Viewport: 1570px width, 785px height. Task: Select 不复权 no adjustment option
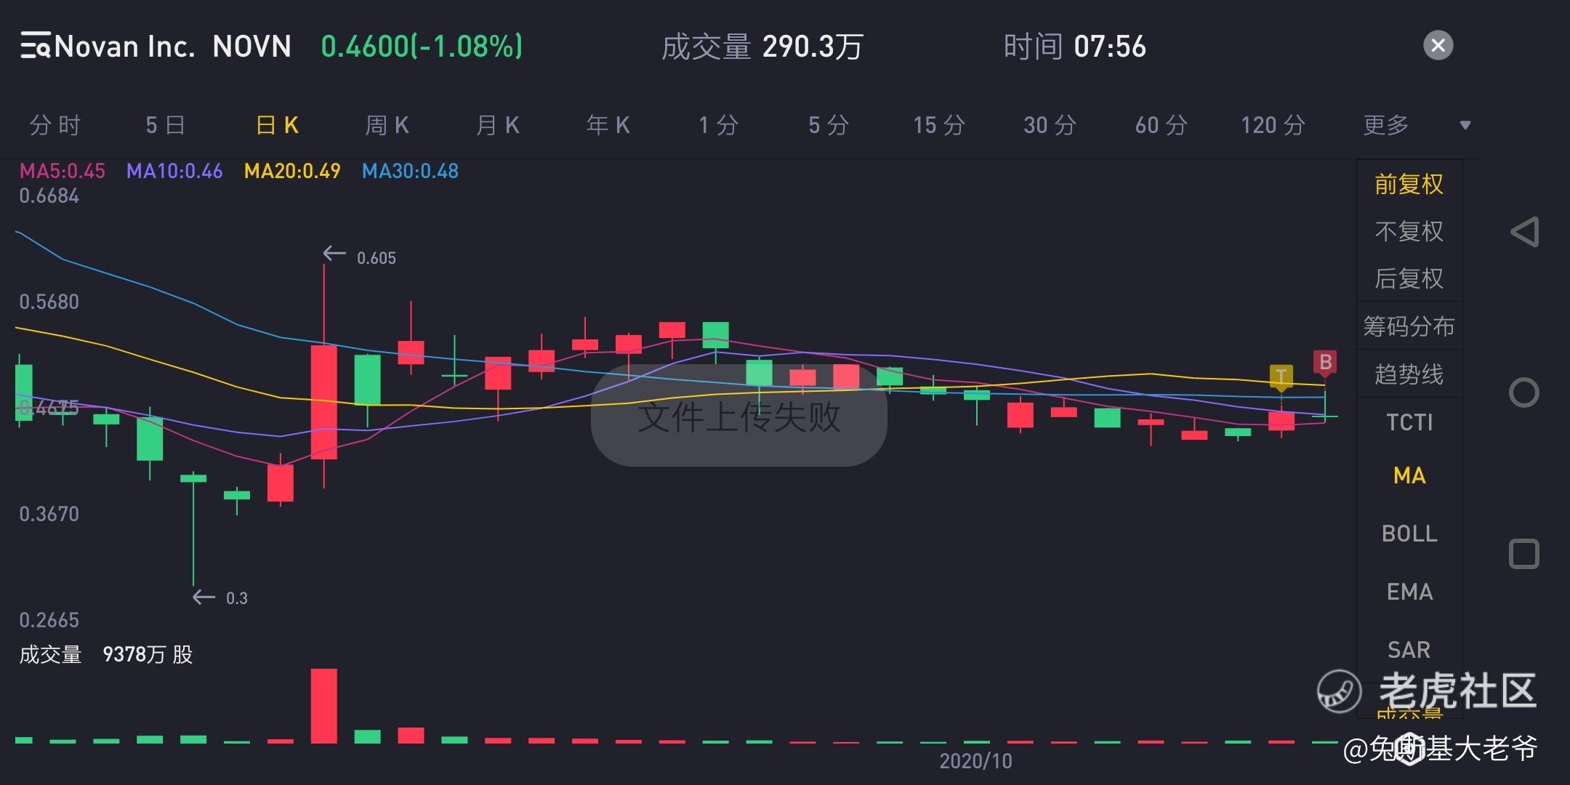point(1409,231)
